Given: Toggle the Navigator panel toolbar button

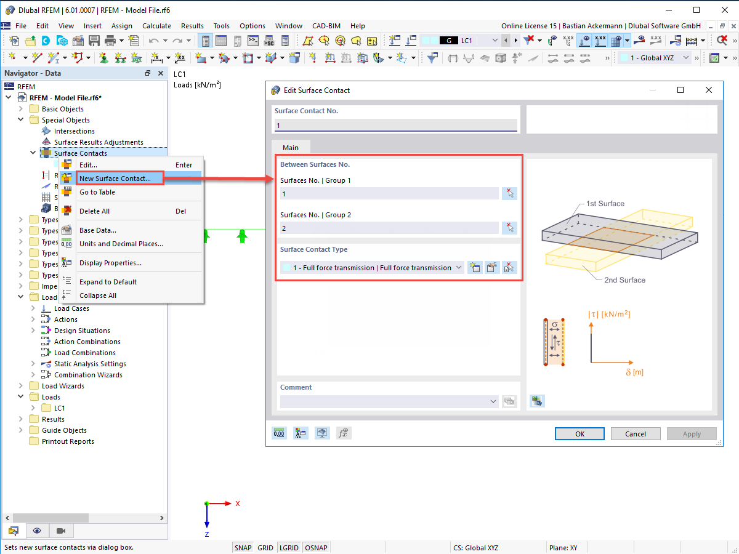Looking at the screenshot, I should [x=205, y=41].
